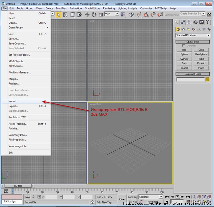Click the object name input field
Image resolution: width=214 pixels, height=207 pixels.
191,79
